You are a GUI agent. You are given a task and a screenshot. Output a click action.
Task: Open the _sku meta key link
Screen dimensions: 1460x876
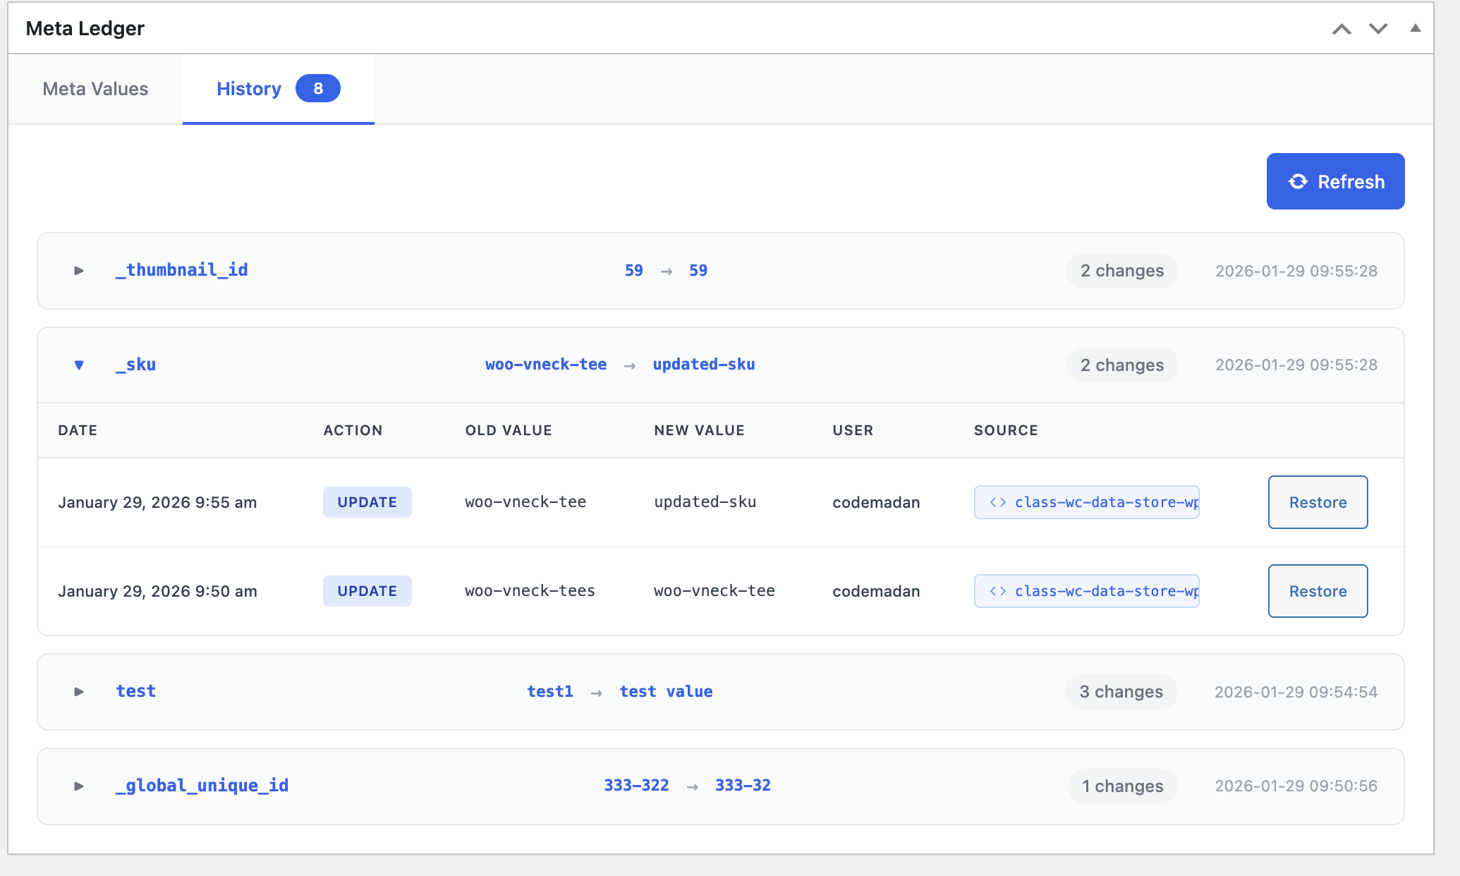[136, 365]
